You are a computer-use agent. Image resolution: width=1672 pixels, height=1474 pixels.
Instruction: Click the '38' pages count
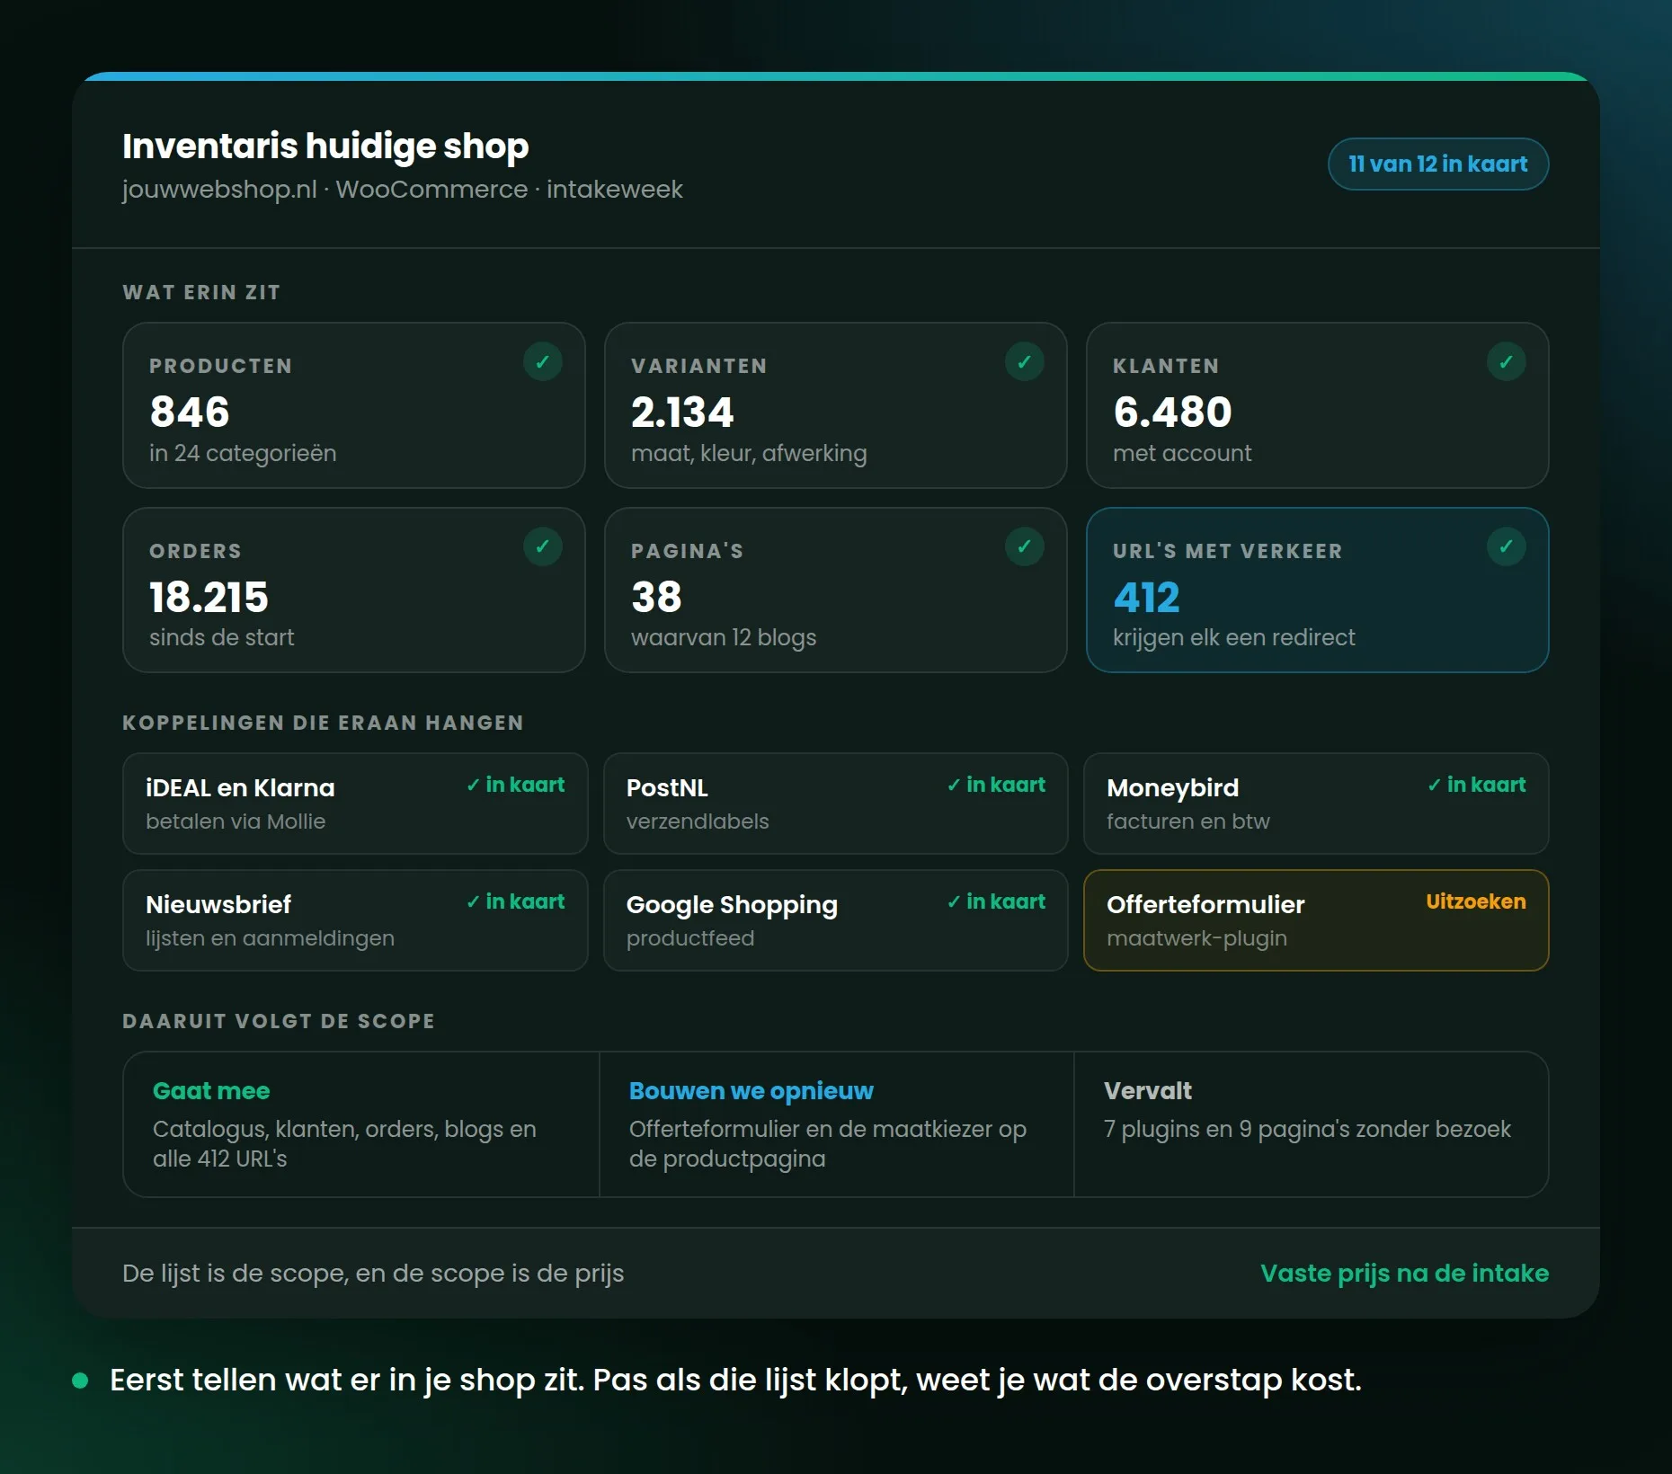coord(656,597)
